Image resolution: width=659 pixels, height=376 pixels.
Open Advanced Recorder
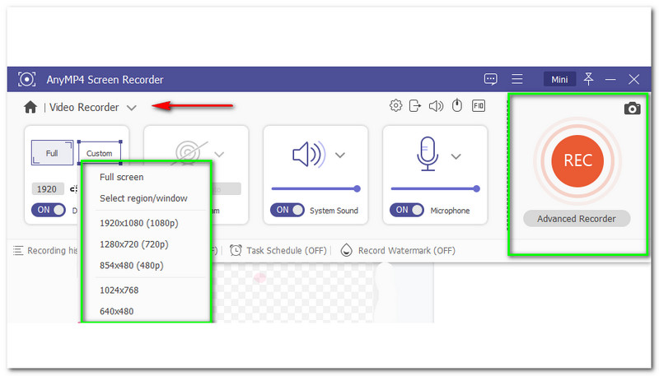pos(576,219)
